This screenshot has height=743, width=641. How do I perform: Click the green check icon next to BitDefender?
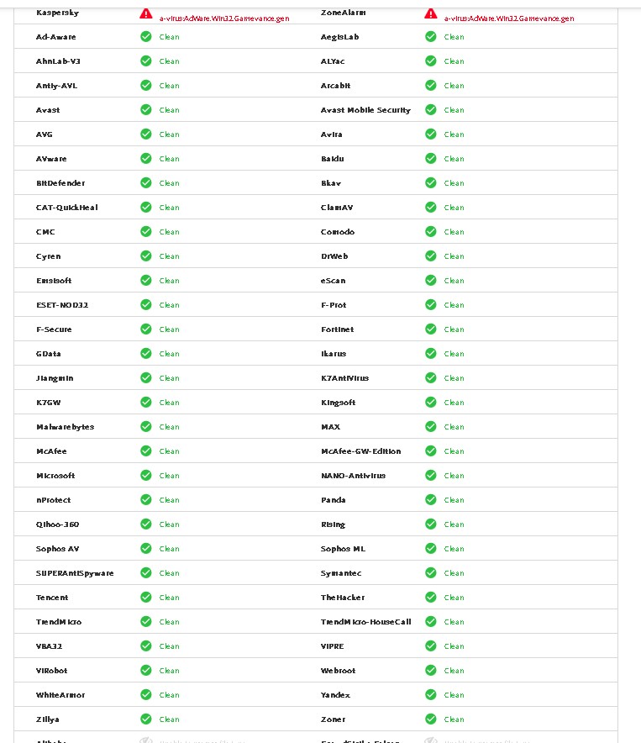146,183
